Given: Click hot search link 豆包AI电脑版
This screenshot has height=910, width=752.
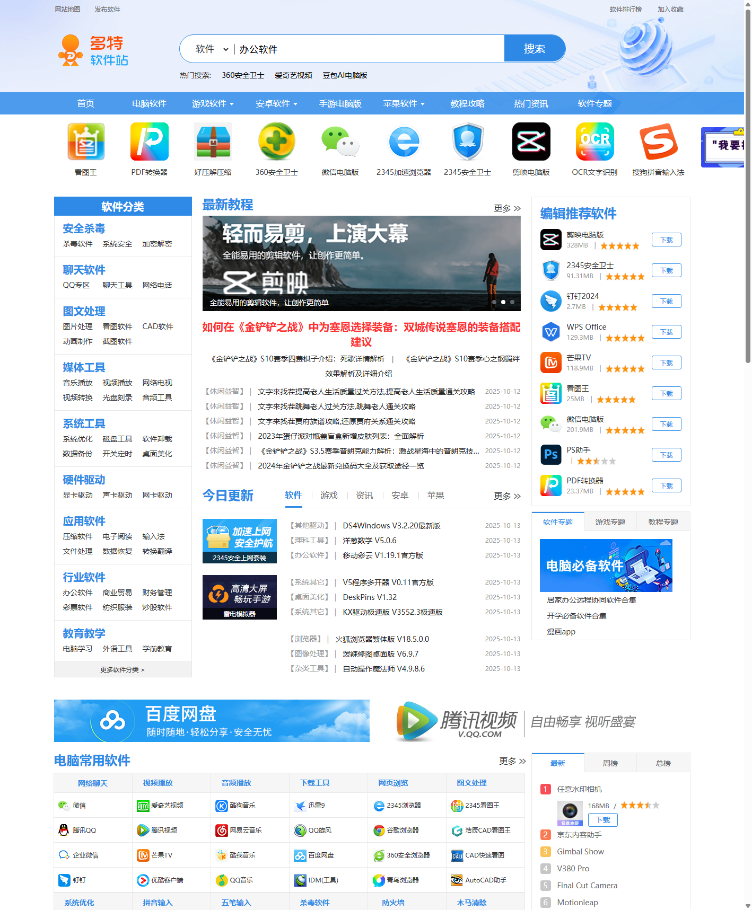Looking at the screenshot, I should (345, 75).
